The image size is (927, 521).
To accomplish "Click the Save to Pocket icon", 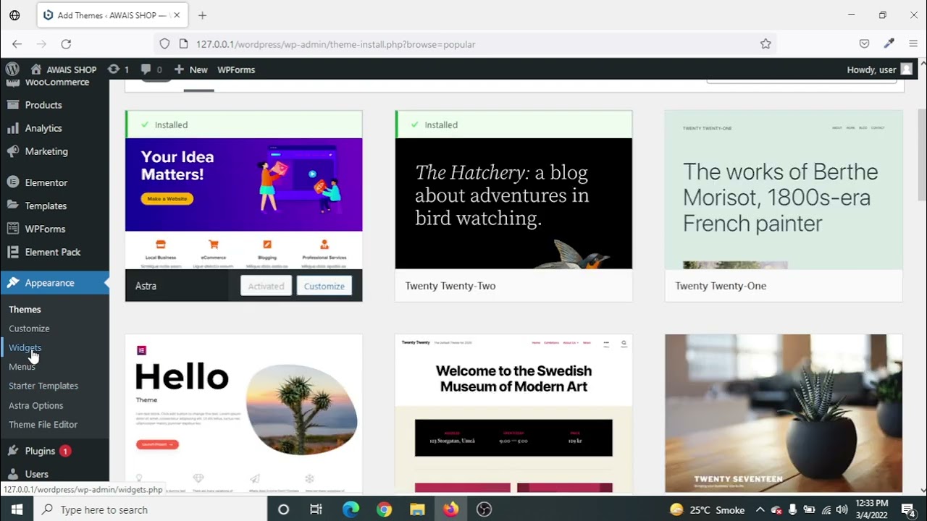I will (x=864, y=44).
